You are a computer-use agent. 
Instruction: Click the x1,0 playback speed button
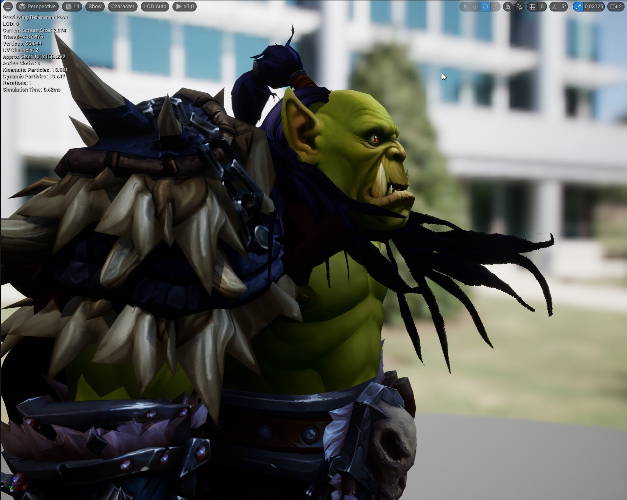click(184, 7)
